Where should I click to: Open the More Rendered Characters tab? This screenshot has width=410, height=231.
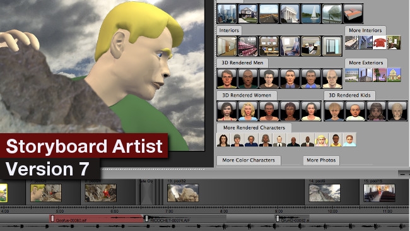(x=254, y=127)
